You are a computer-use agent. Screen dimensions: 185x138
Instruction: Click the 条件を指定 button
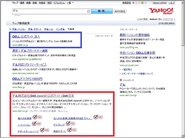click(120, 11)
